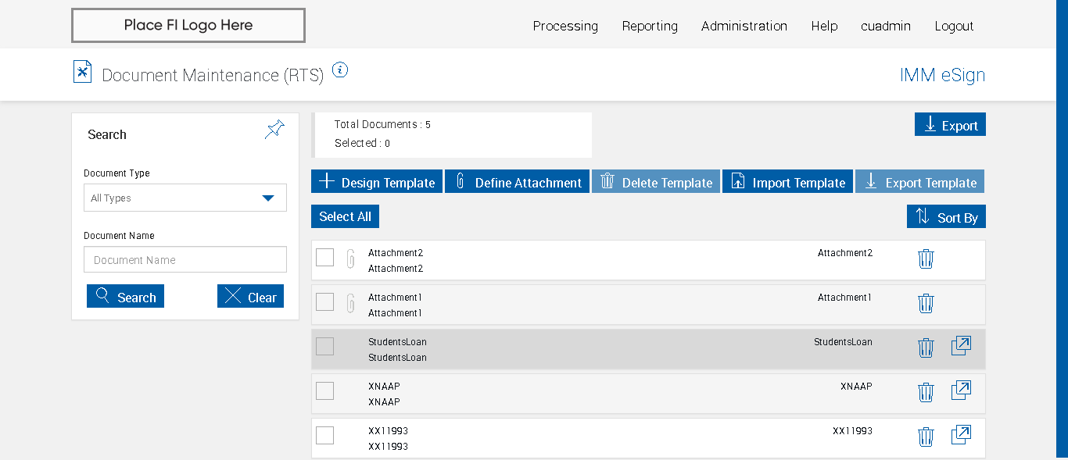Go to the Administration menu
The width and height of the screenshot is (1068, 460).
click(744, 26)
